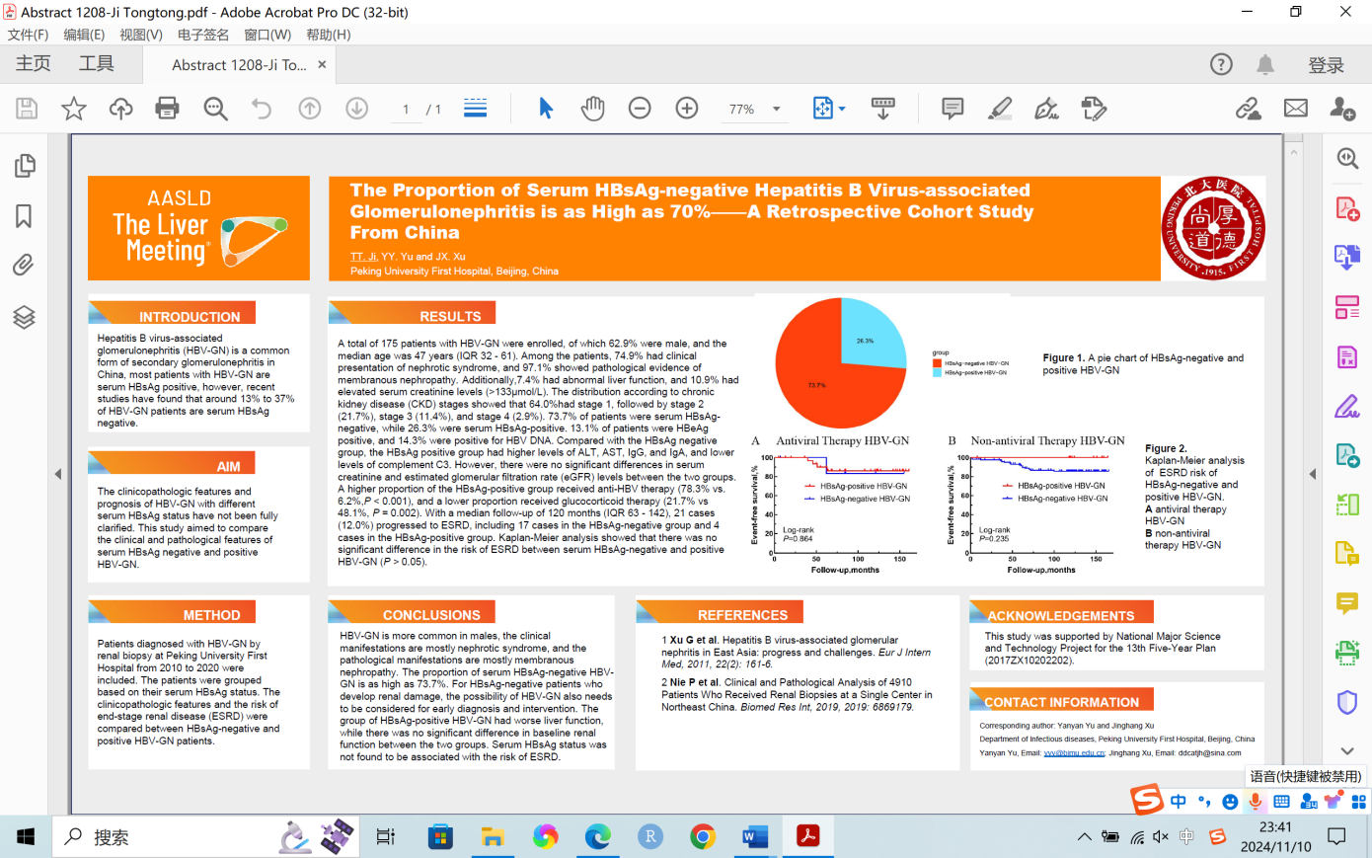Open page thumbnails panel in left sidebar
1372x858 pixels.
(x=25, y=166)
